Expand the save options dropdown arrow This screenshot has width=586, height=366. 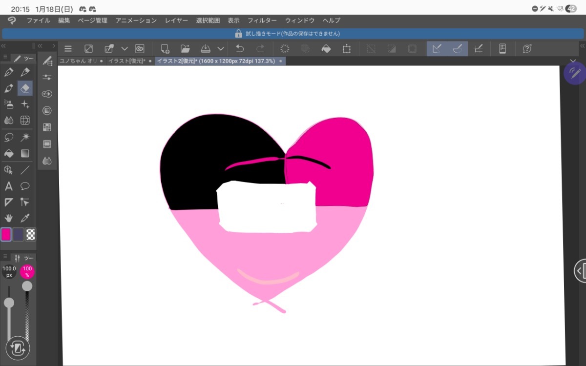pyautogui.click(x=221, y=49)
